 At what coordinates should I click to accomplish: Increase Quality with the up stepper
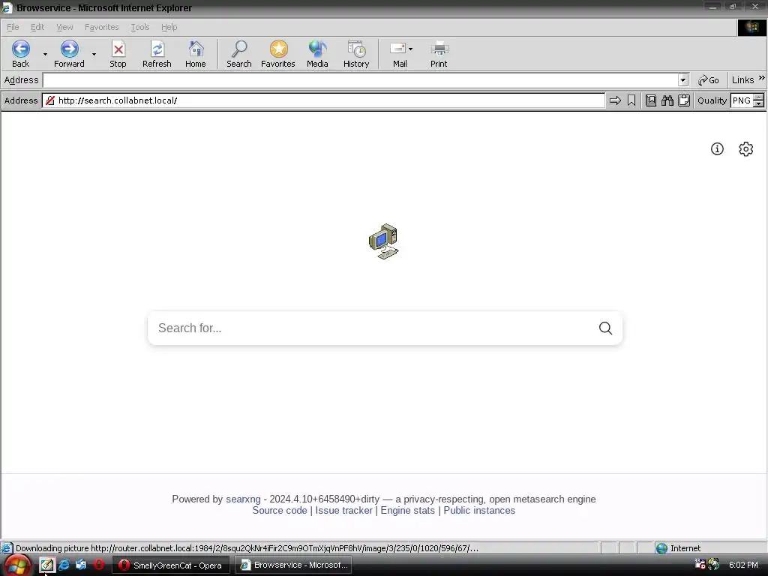(759, 97)
